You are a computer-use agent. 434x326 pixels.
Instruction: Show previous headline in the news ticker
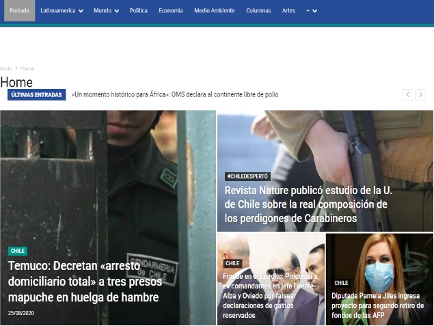click(407, 95)
